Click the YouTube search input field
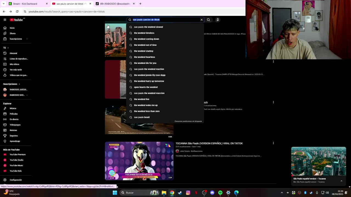 point(166,20)
